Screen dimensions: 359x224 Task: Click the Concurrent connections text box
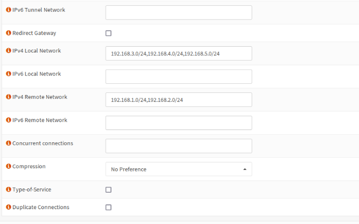click(x=178, y=146)
